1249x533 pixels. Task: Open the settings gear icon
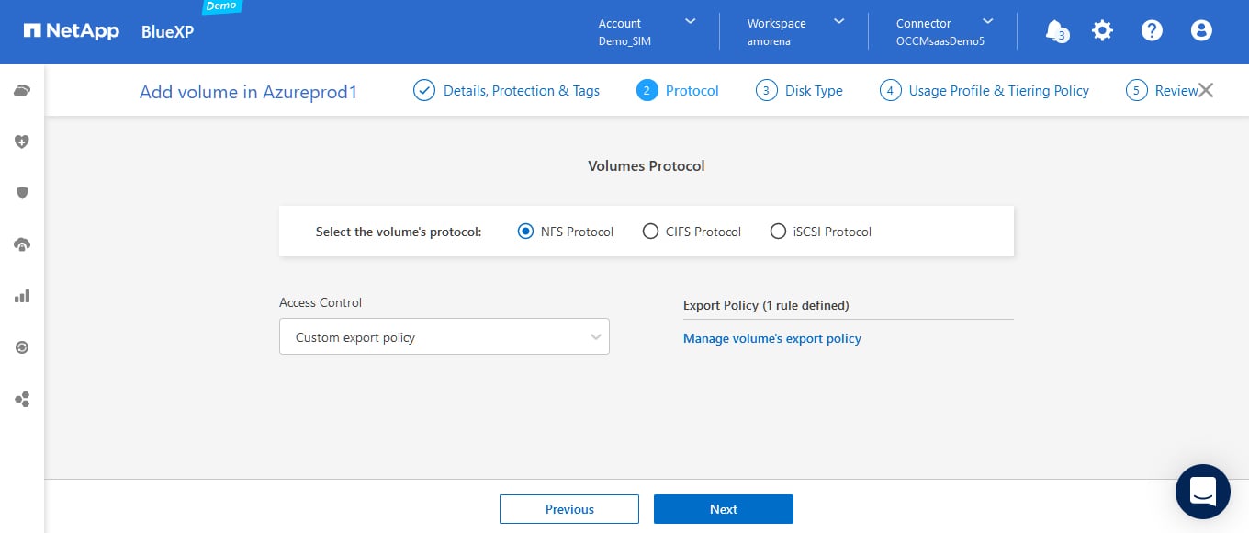click(1102, 31)
